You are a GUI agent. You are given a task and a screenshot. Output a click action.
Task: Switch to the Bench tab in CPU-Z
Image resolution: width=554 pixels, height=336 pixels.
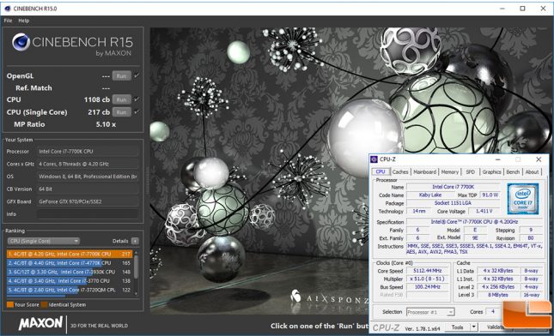513,171
